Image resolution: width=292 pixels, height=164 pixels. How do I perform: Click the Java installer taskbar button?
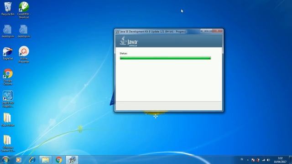(x=72, y=160)
